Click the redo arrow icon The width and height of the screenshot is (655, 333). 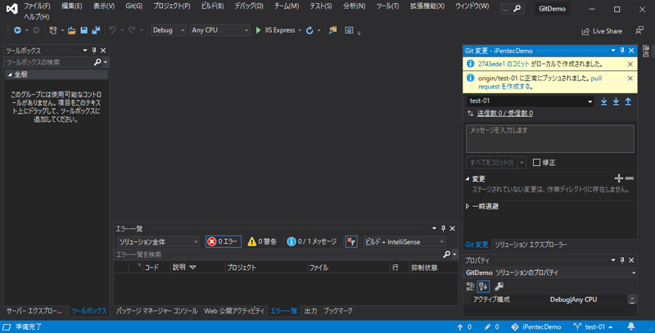point(132,30)
